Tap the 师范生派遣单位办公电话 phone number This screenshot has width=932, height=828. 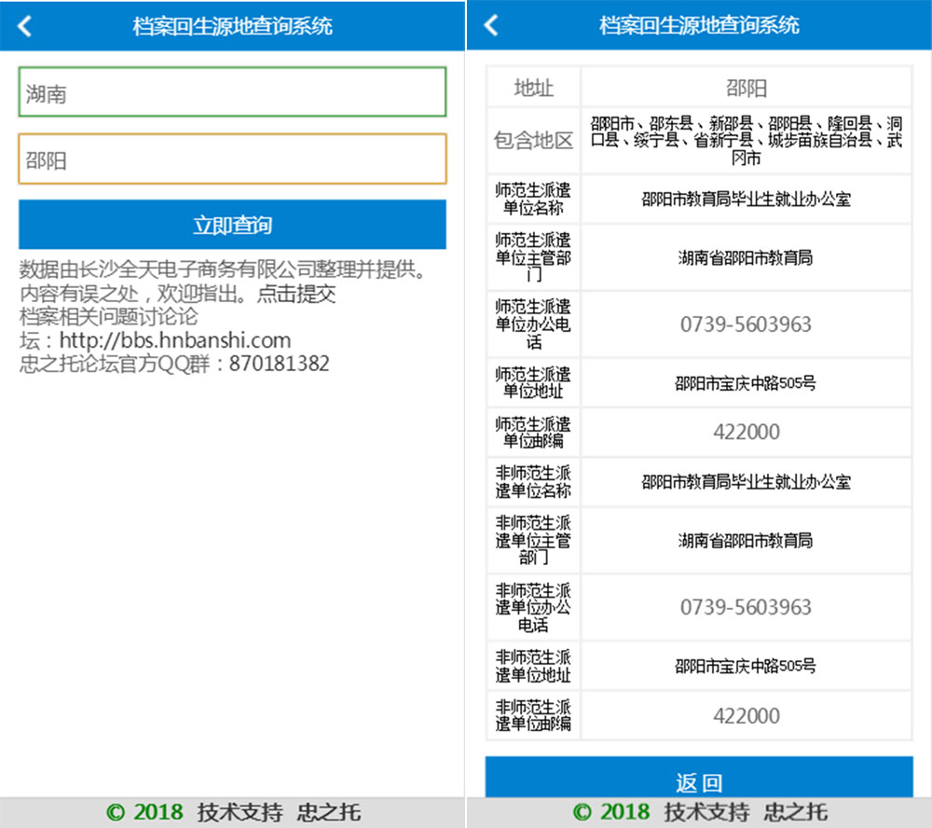(746, 324)
